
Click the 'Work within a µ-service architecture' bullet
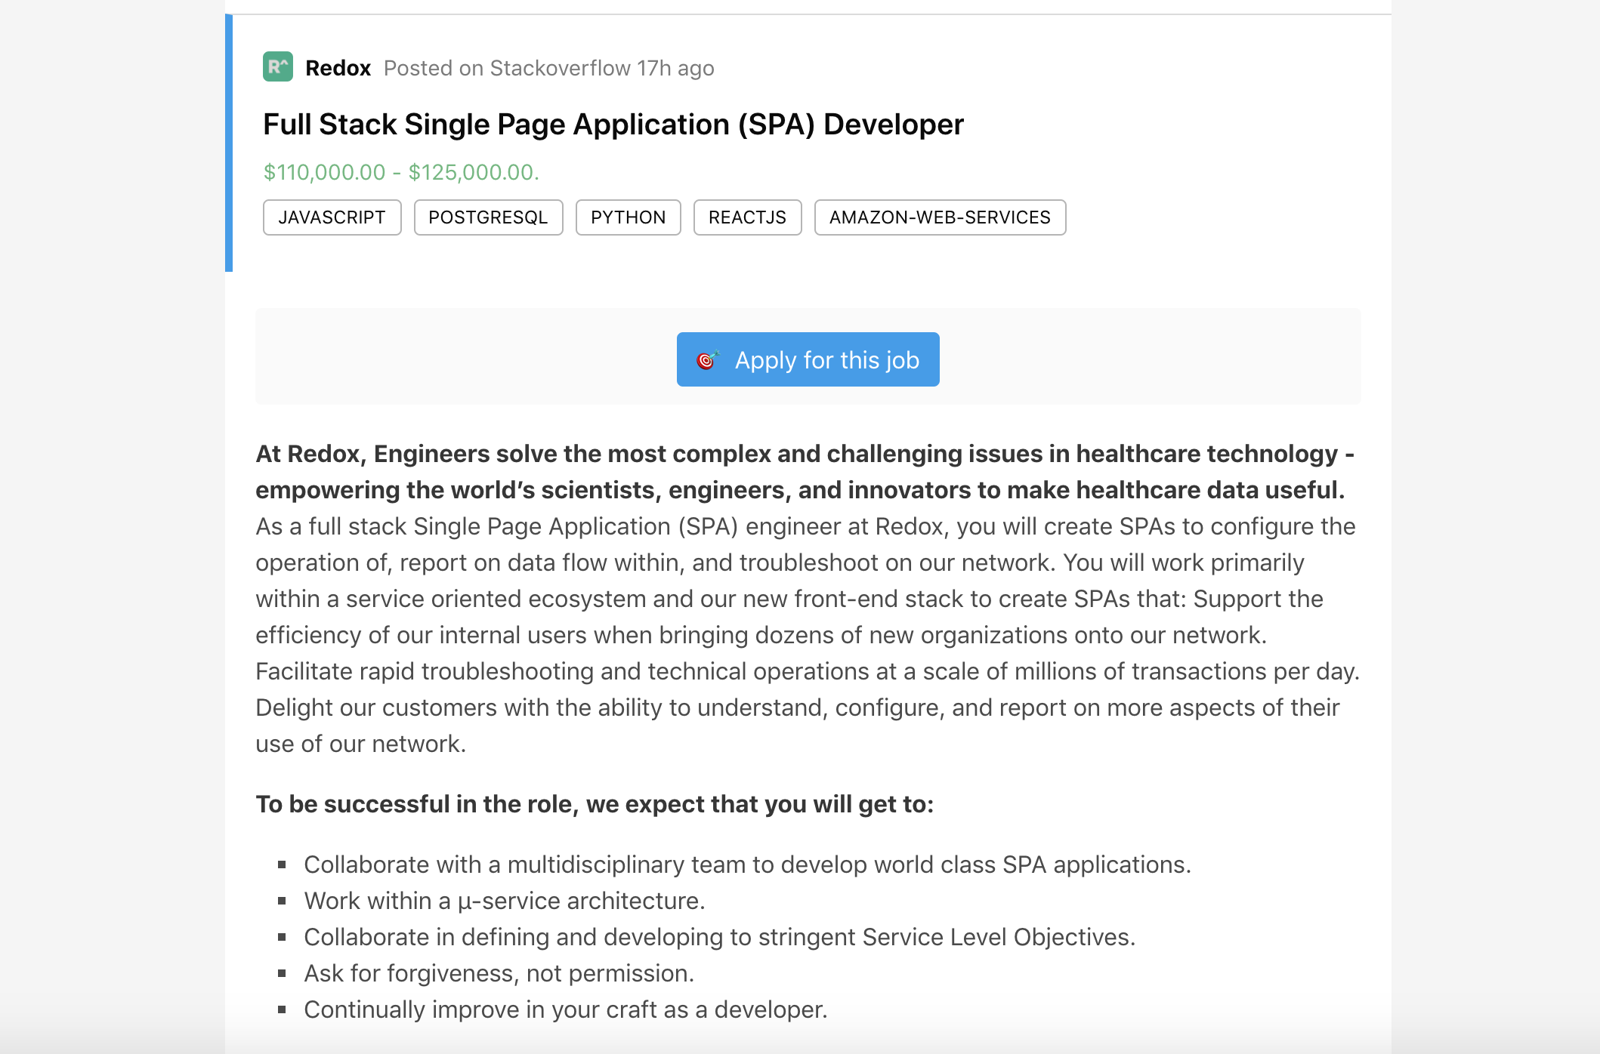click(x=504, y=901)
